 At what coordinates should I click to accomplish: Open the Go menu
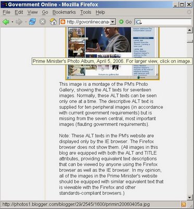coord(45,12)
